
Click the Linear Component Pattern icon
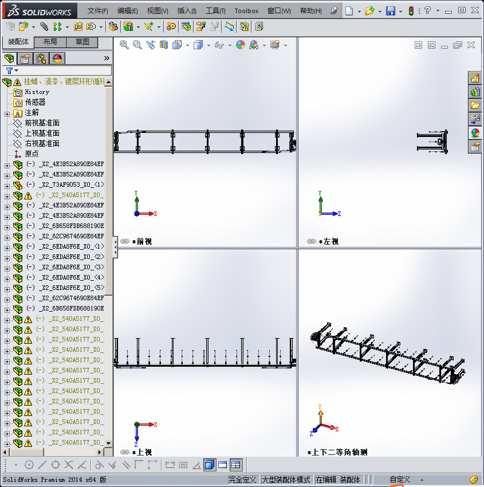click(57, 26)
